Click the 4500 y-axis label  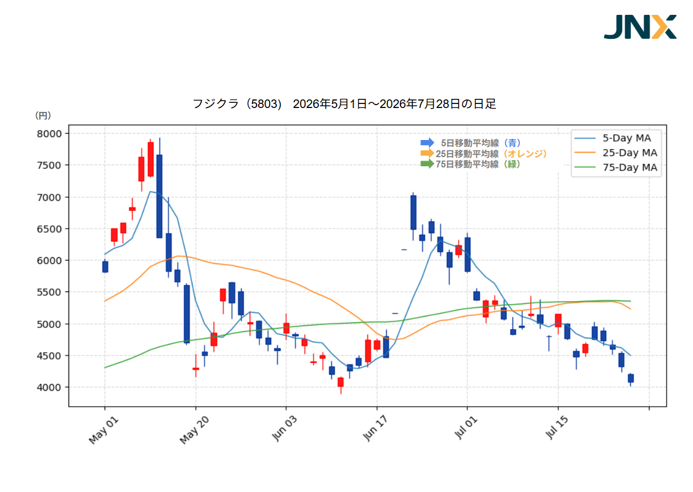(50, 355)
